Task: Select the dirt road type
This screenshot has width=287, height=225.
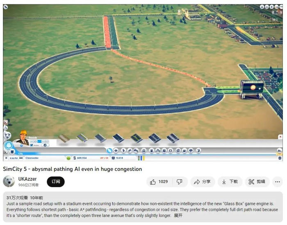Action: tap(64, 138)
